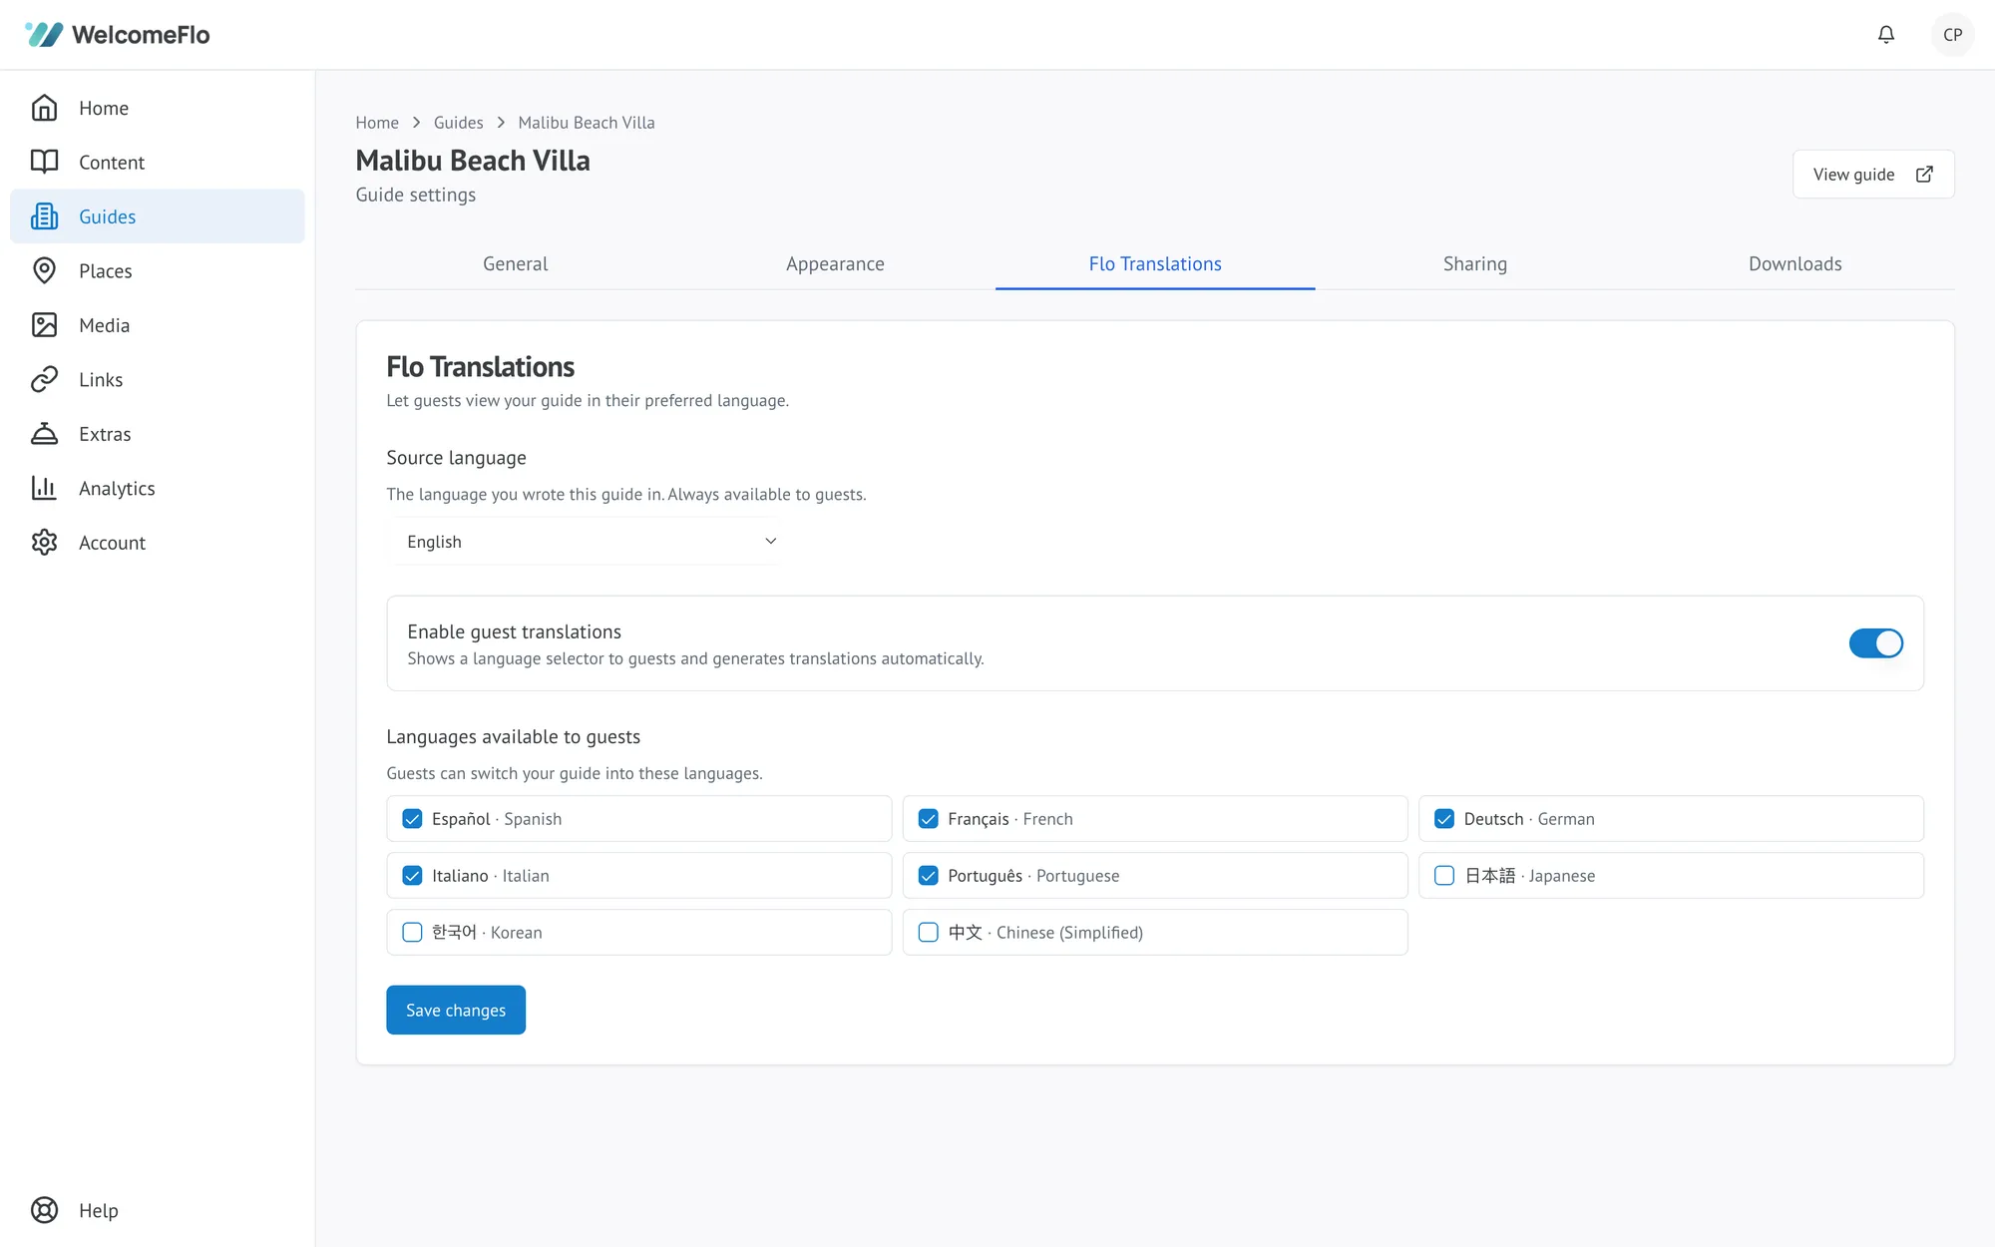The height and width of the screenshot is (1247, 1995).
Task: Check the Korean language checkbox
Action: [412, 933]
